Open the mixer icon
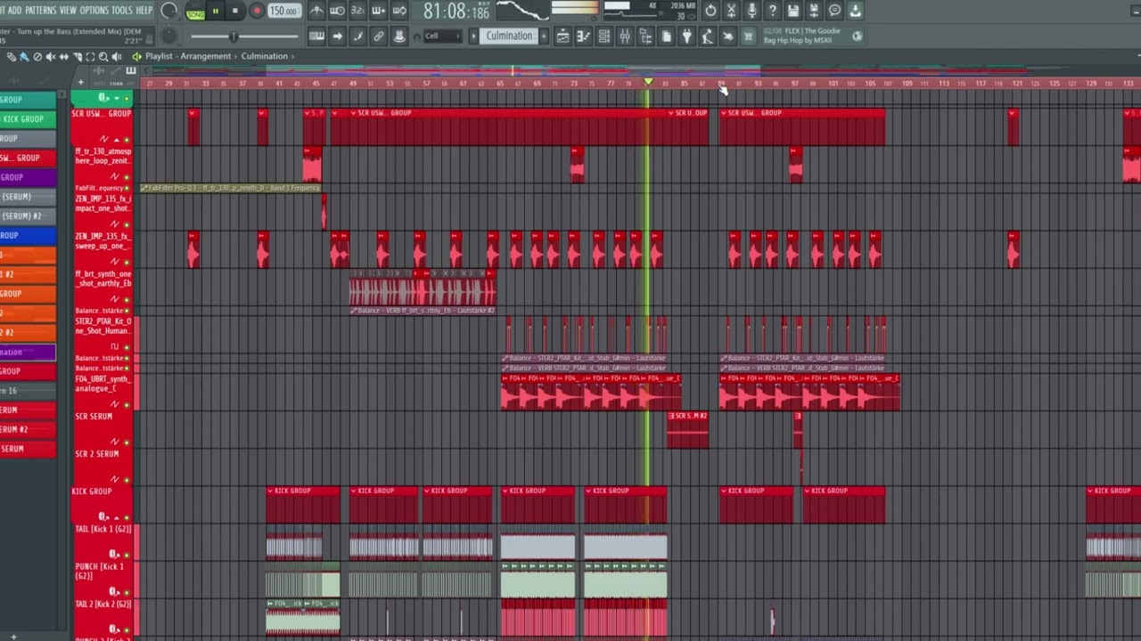The height and width of the screenshot is (641, 1141). [x=625, y=36]
